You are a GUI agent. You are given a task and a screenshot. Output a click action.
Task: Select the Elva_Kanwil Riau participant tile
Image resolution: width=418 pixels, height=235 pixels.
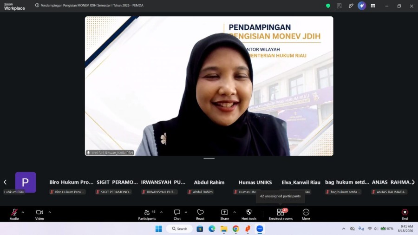(301, 183)
